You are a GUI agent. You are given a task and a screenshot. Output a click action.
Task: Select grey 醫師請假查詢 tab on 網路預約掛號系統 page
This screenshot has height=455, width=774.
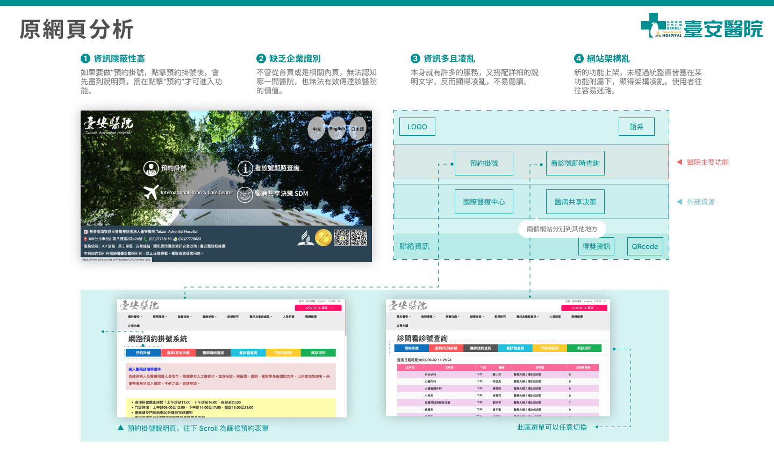213,353
